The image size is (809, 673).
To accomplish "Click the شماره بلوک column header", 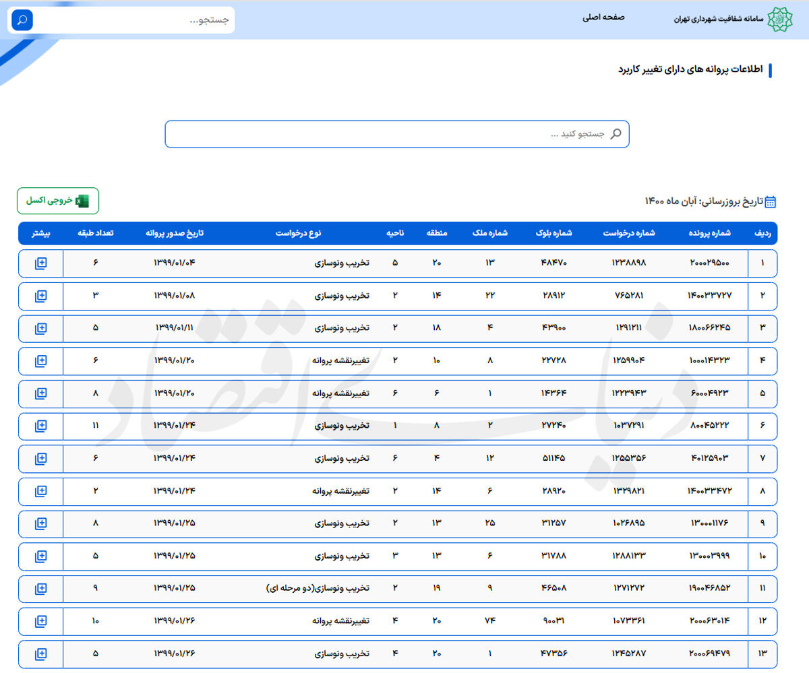I will click(553, 233).
